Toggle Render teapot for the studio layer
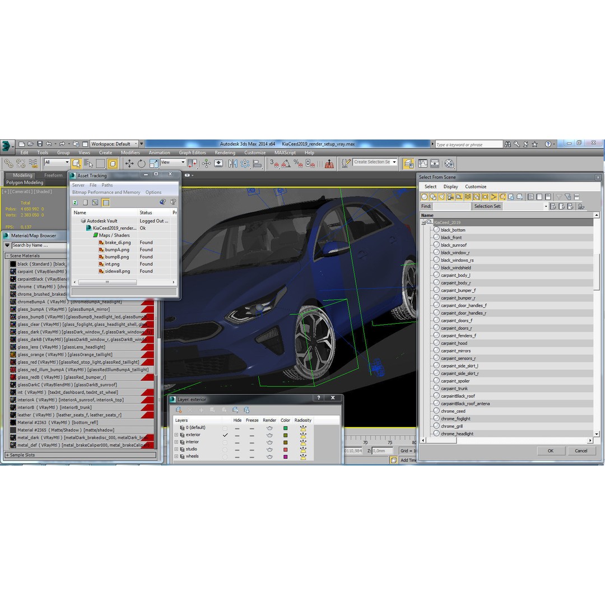 (x=269, y=449)
